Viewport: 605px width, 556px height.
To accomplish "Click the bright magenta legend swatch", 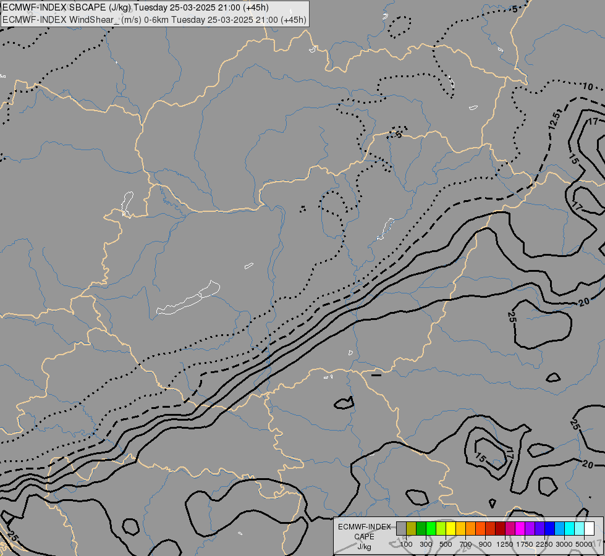I will click(x=520, y=529).
